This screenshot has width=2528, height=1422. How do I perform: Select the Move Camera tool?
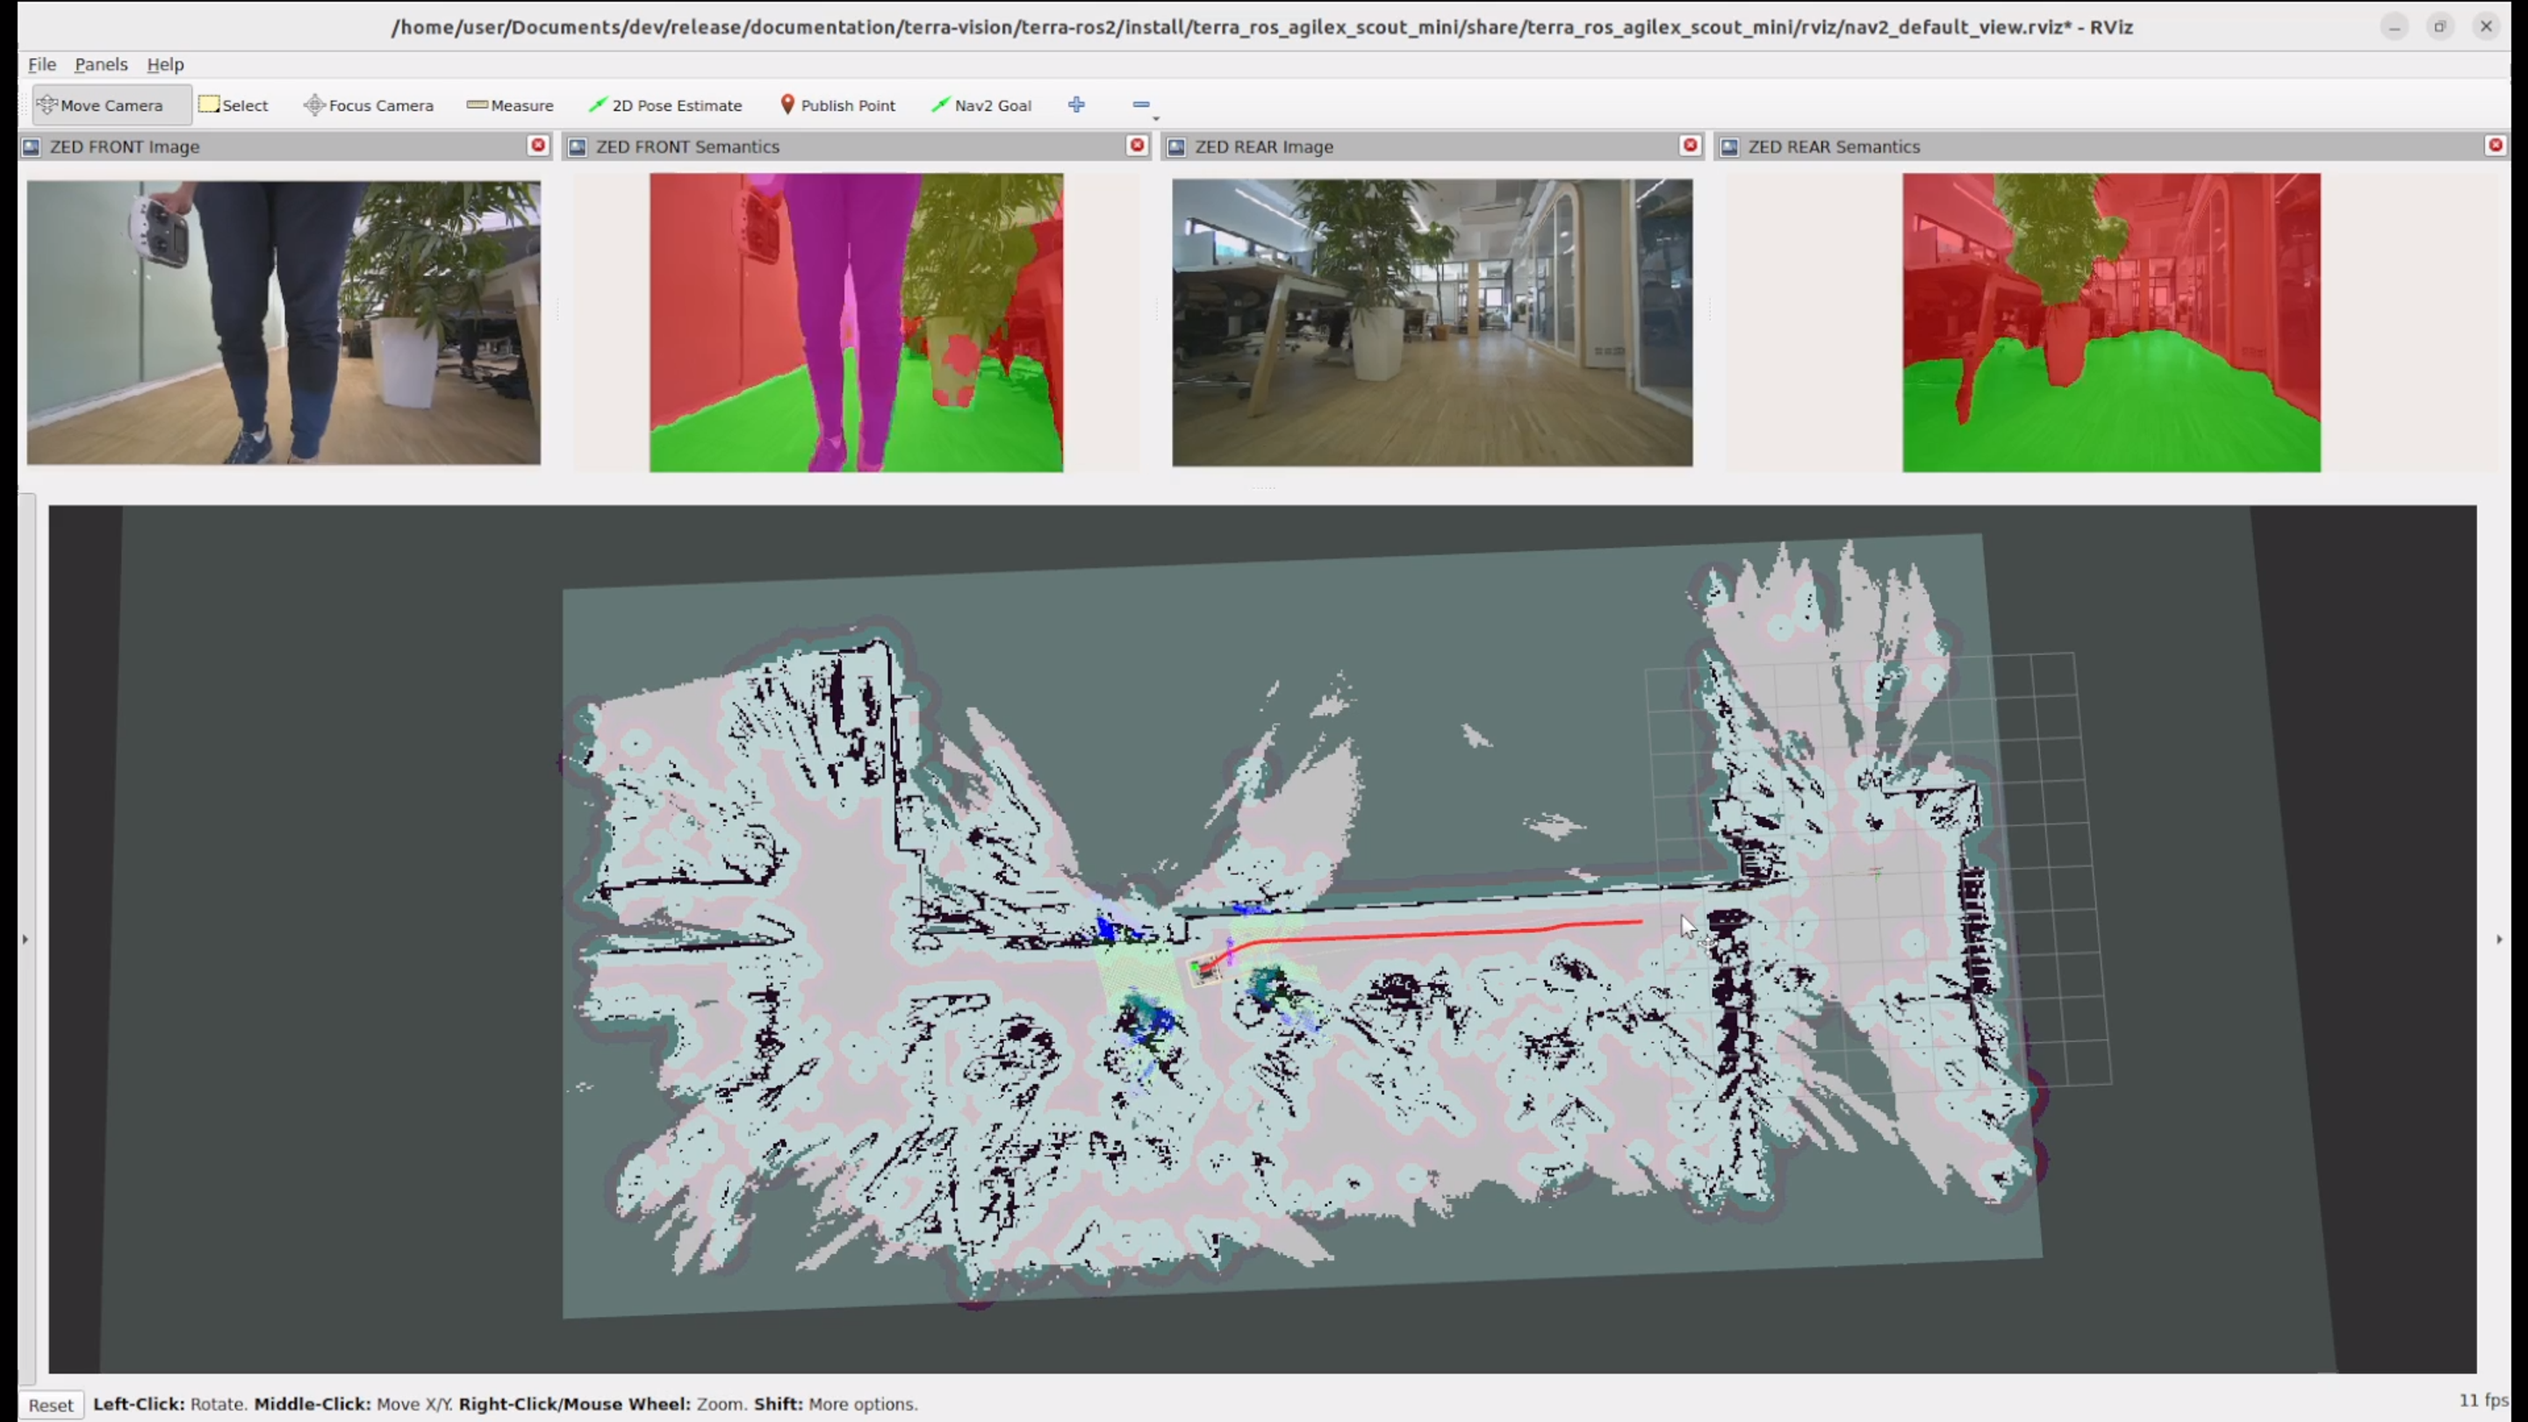(x=110, y=105)
